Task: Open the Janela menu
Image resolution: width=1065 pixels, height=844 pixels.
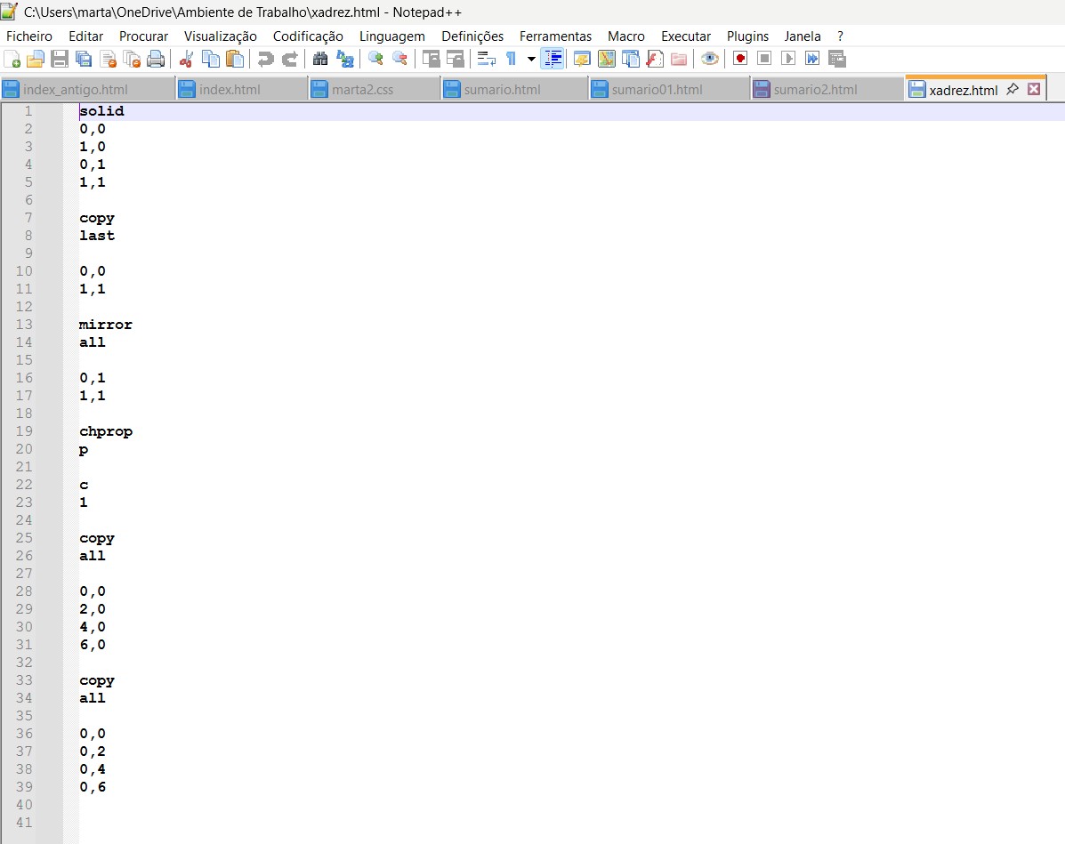Action: pos(803,36)
